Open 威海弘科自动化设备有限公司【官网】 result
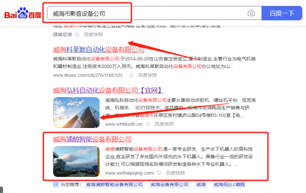306x193 pixels. (108, 90)
